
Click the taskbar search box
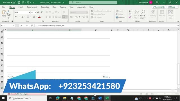pos(27,98)
